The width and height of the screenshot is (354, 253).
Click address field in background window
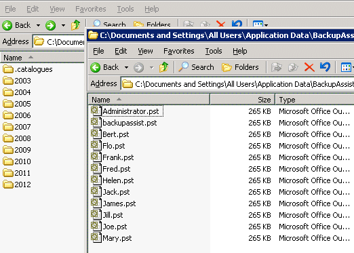point(59,42)
